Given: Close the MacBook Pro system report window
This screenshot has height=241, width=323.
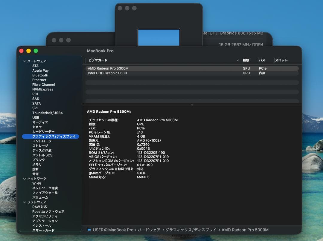Looking at the screenshot, I should click(22, 51).
